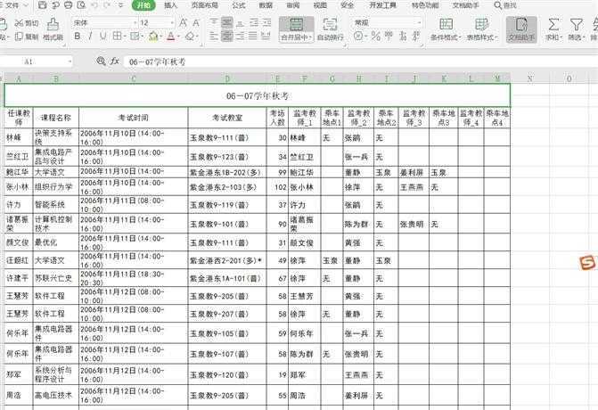Open the Security (安全) tab
This screenshot has width=598, height=410.
[347, 5]
